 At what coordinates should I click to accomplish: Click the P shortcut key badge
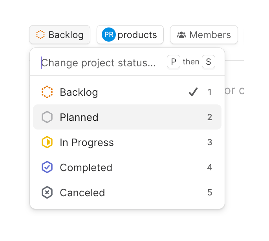[174, 62]
